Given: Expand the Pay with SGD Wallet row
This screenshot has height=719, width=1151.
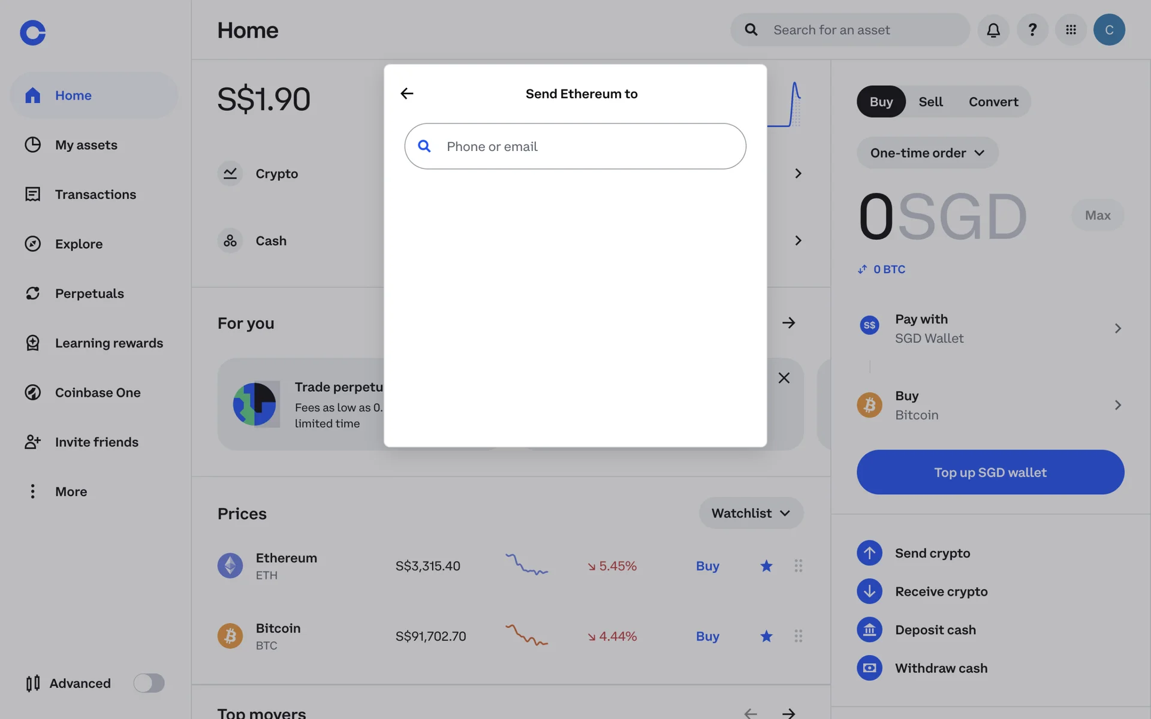Looking at the screenshot, I should pos(990,328).
